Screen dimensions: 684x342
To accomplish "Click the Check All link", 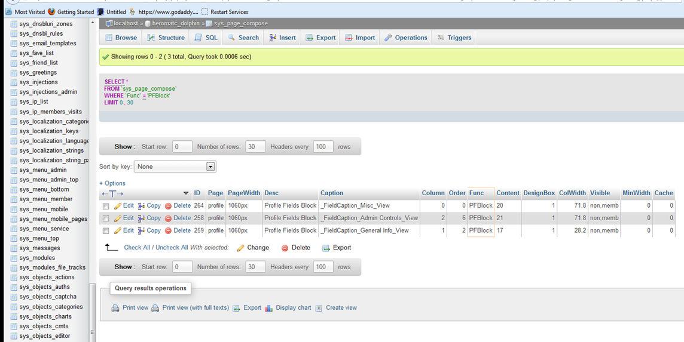I will tap(138, 248).
